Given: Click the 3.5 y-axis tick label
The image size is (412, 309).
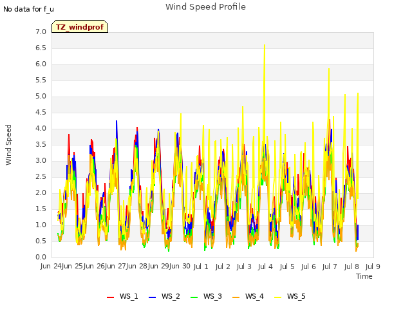Looking at the screenshot, I should tap(41, 144).
